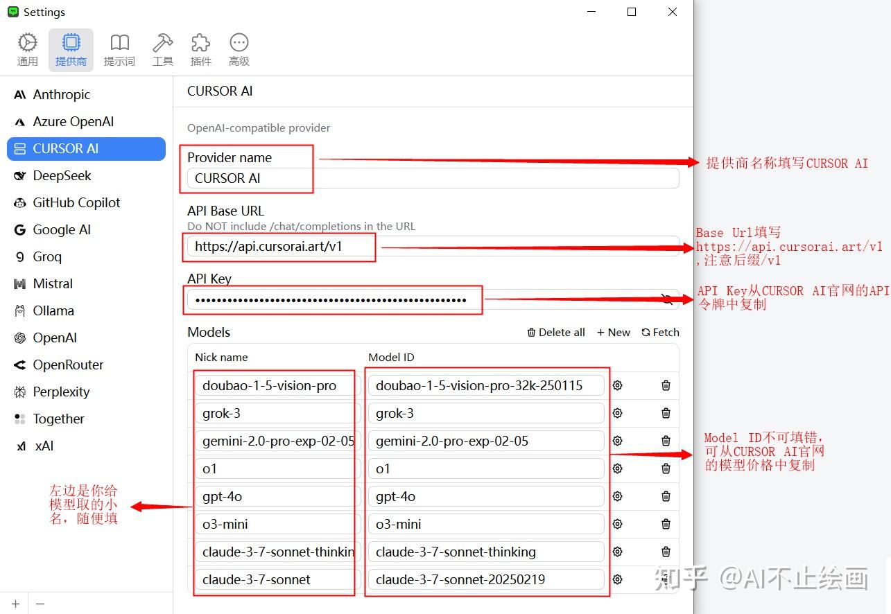Focus the API Key field
The height and width of the screenshot is (614, 891).
[x=433, y=299]
